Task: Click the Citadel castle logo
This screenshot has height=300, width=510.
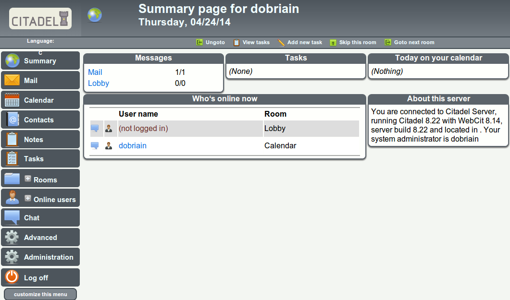Action: click(40, 19)
